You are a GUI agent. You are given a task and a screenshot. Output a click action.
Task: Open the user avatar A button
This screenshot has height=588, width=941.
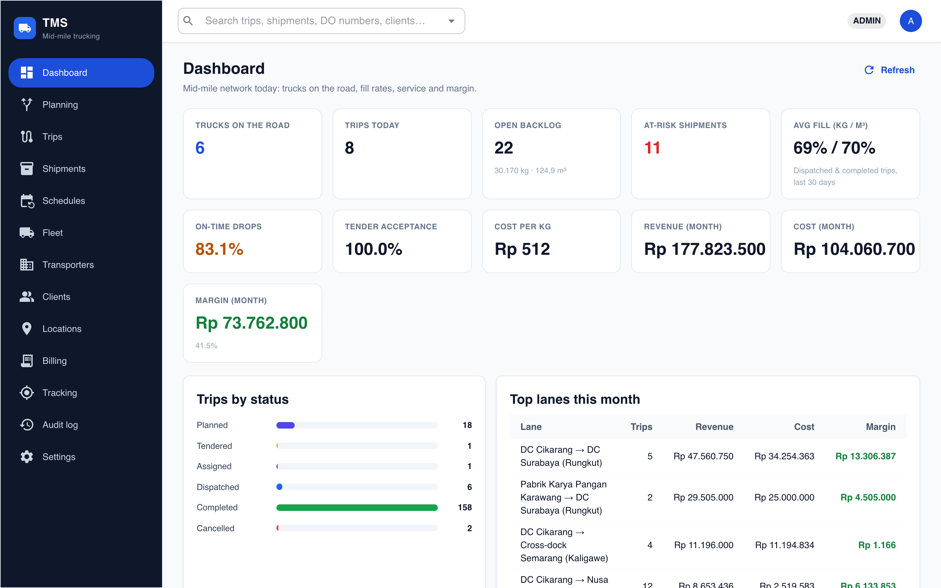coord(910,21)
